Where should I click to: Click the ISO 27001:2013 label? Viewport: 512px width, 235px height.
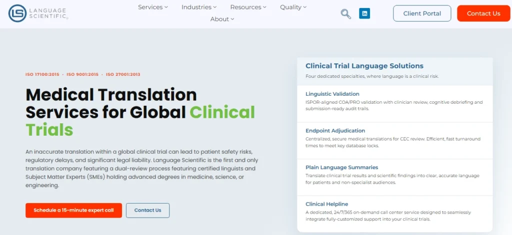coord(123,75)
